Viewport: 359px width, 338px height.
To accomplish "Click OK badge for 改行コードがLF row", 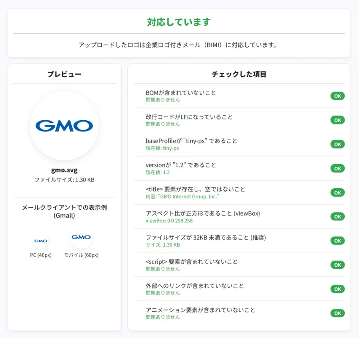I will click(x=337, y=120).
